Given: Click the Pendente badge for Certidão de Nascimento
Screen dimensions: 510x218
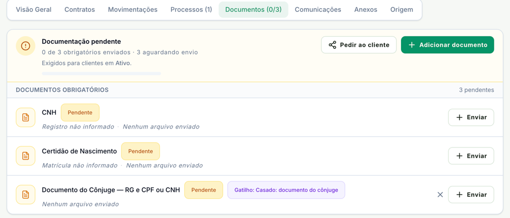Looking at the screenshot, I should pos(140,151).
